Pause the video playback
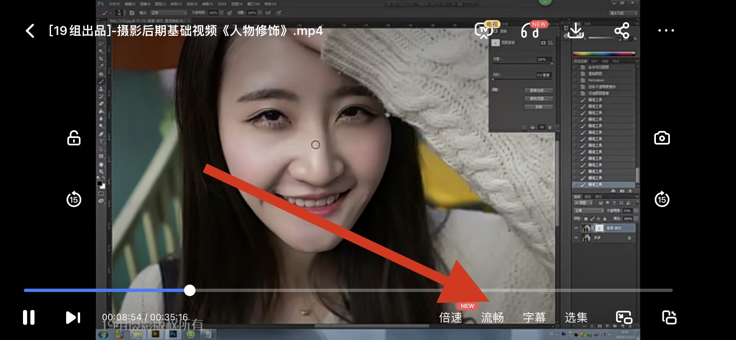736x340 pixels. (x=29, y=317)
